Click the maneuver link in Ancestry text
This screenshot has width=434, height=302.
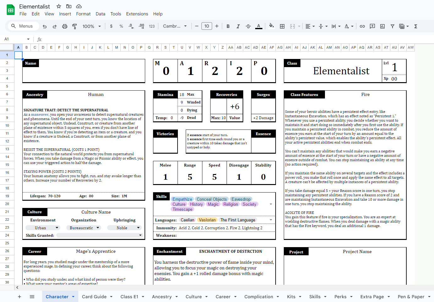click(x=40, y=114)
